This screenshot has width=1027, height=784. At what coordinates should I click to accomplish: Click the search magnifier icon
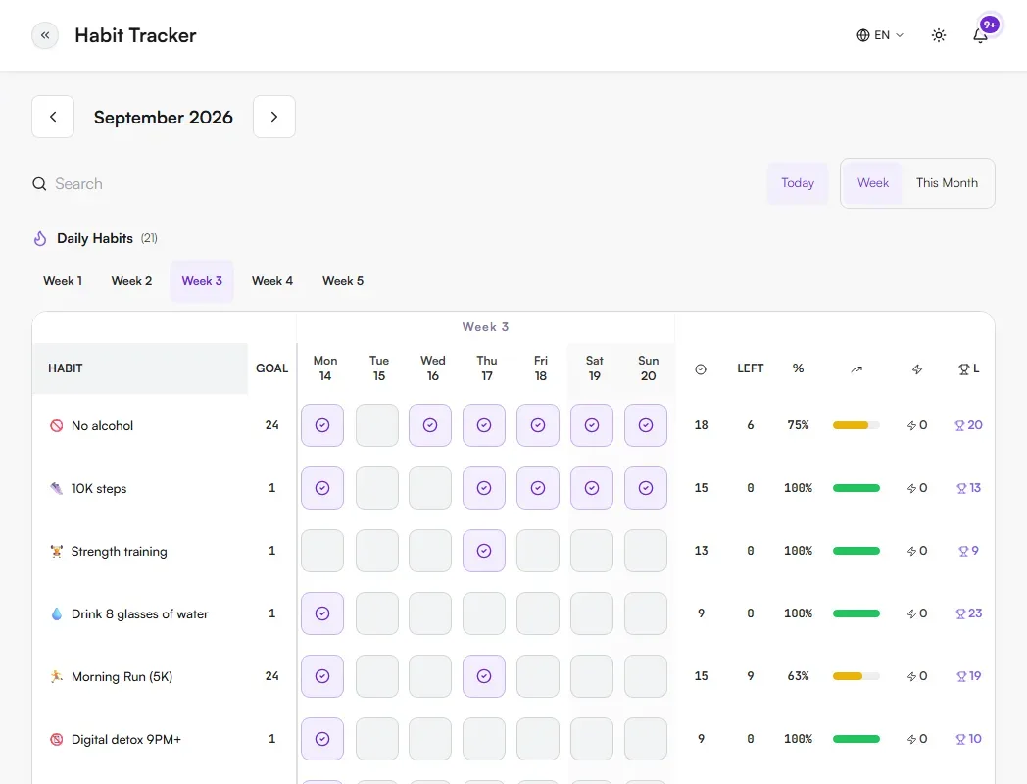click(x=39, y=184)
